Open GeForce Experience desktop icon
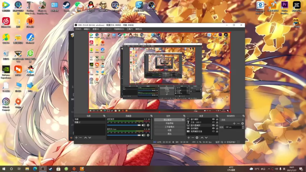 coord(6,72)
